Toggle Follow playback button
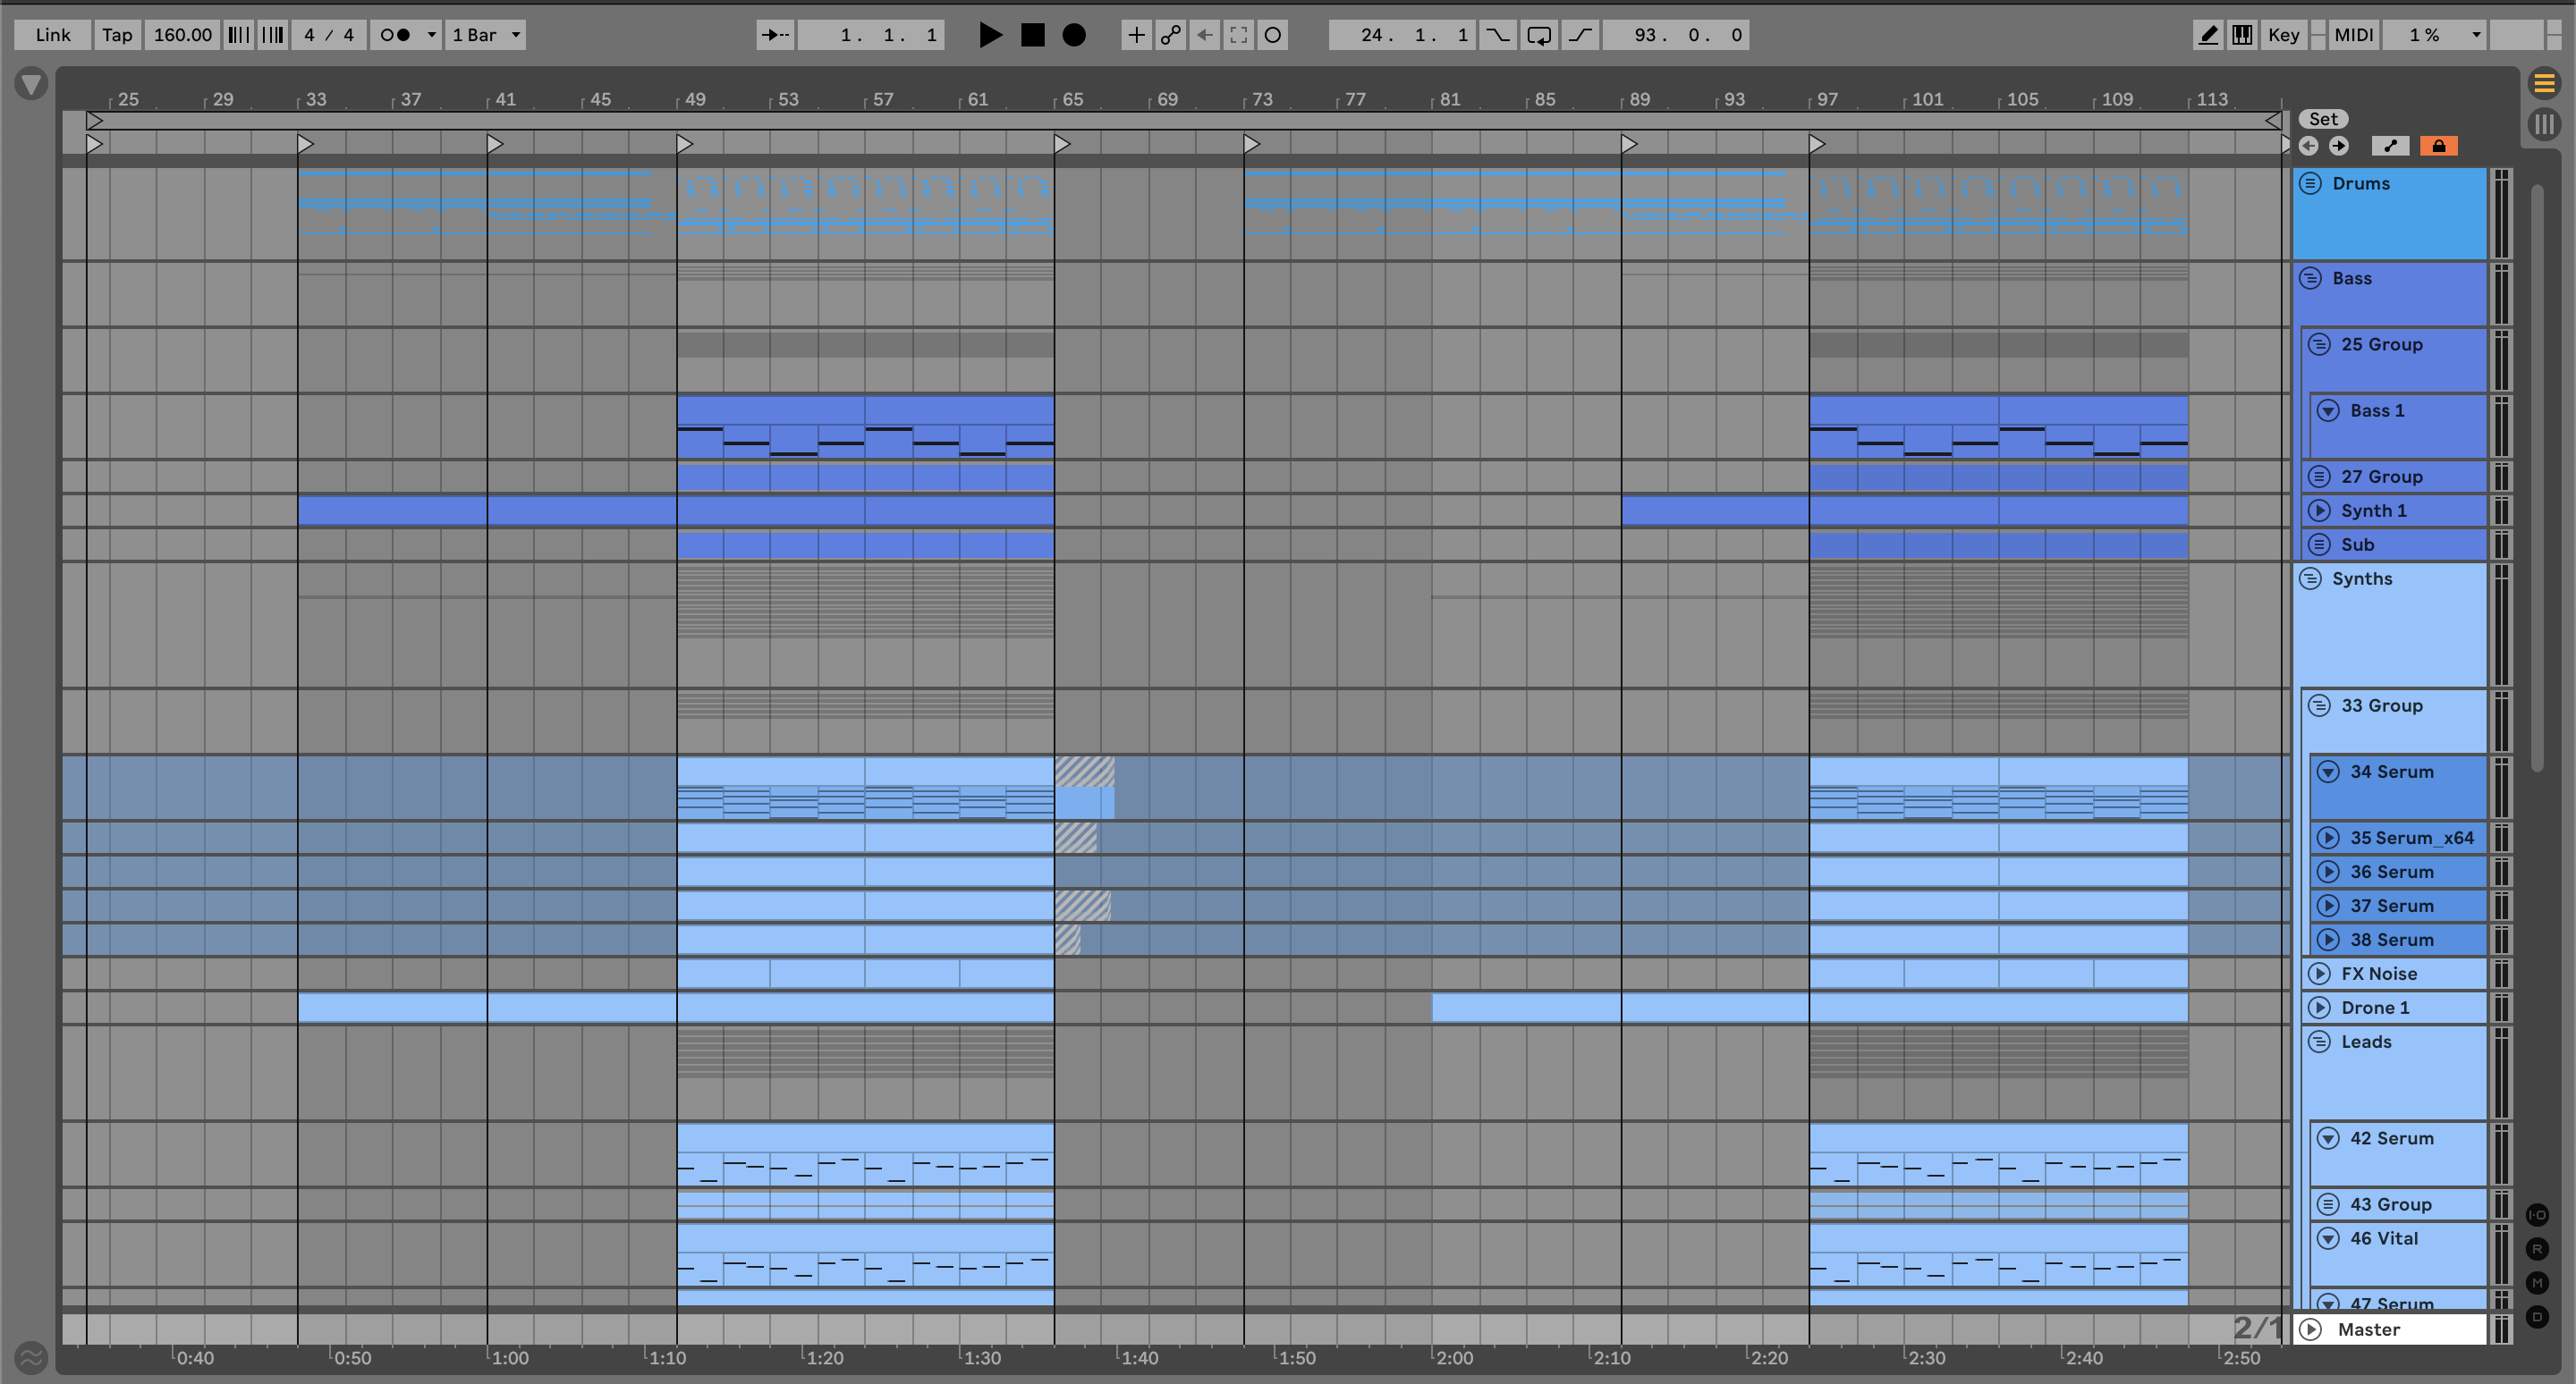 [774, 35]
